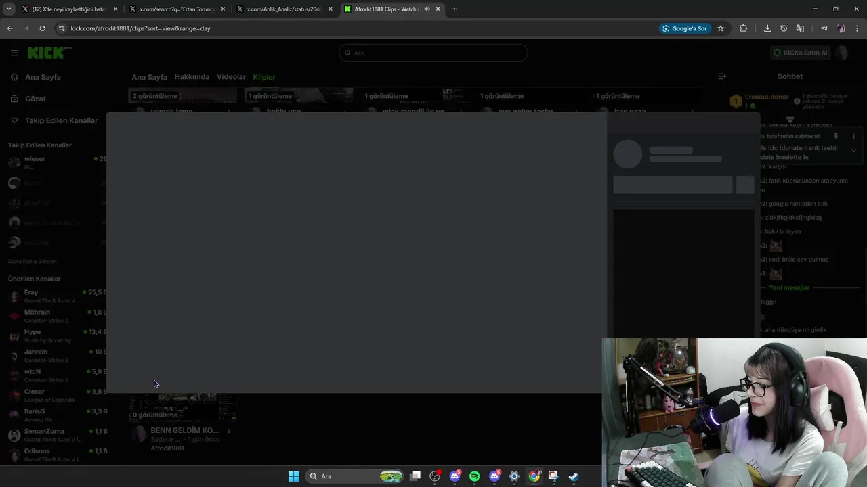The image size is (867, 487).
Task: Close the x.com/Anlik_Analiz status tab
Action: coord(330,9)
